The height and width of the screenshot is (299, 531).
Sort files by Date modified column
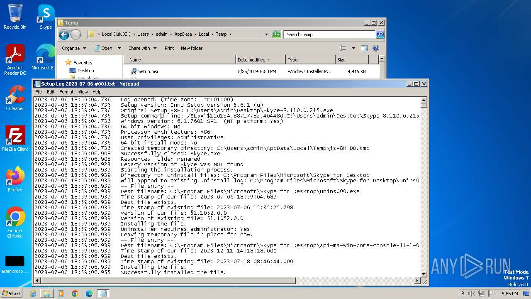pyautogui.click(x=261, y=60)
